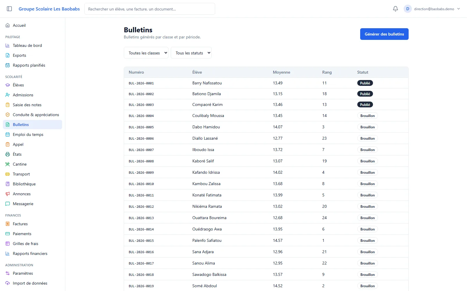This screenshot has width=467, height=291.
Task: Go to Rapports financiers
Action: pos(32,253)
